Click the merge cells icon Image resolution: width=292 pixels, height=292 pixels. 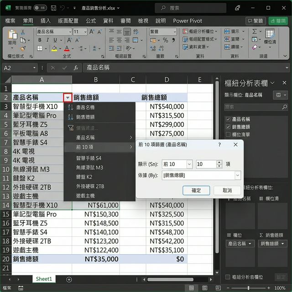[136, 40]
